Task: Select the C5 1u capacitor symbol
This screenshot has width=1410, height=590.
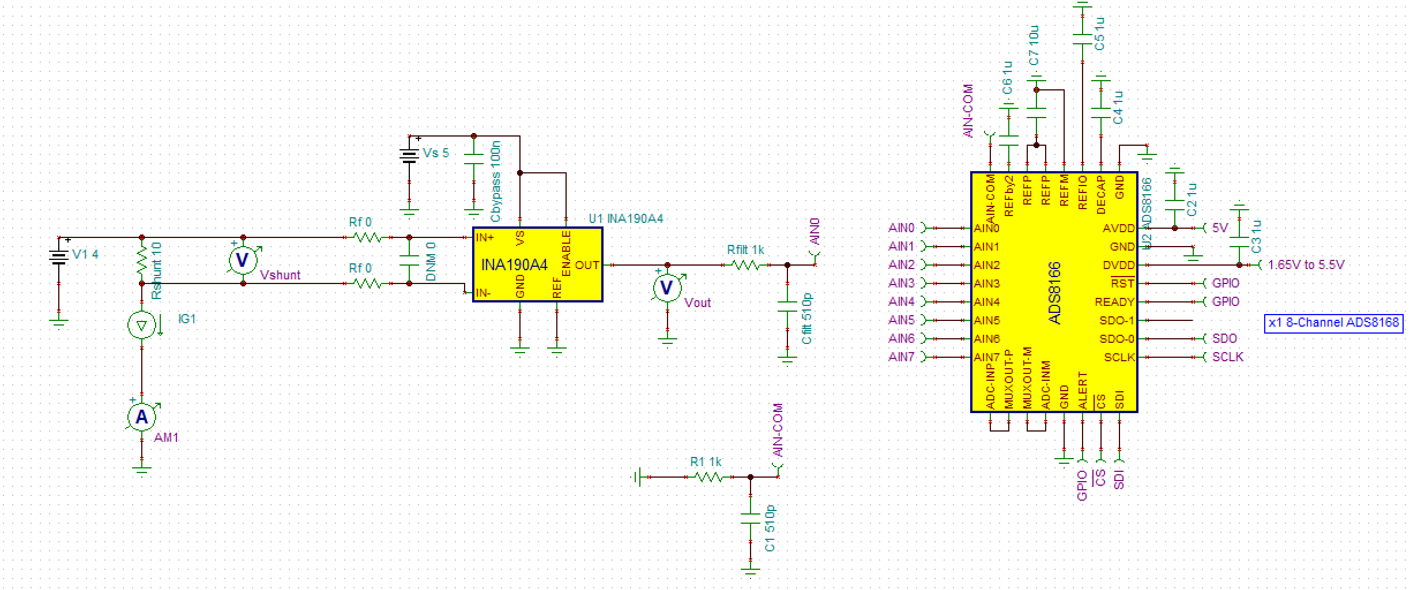Action: click(1083, 39)
